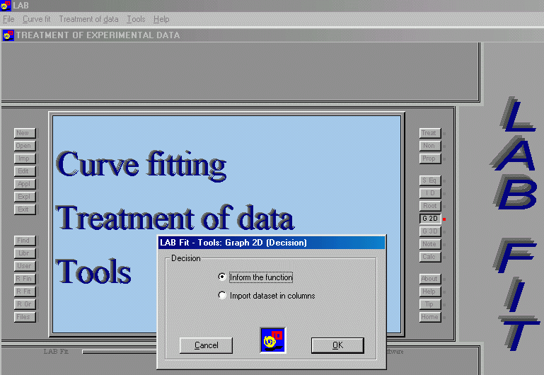Click Cancel in the Decision dialog
Viewport: 544px width, 375px height.
tap(206, 345)
